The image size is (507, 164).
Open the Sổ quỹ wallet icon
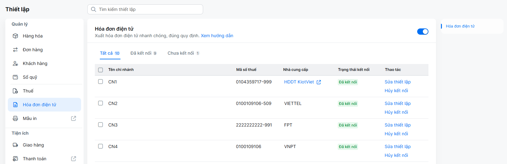[15, 77]
